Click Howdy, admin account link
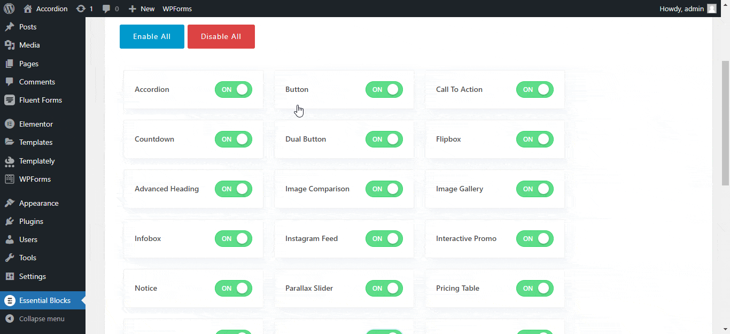This screenshot has height=334, width=730. [x=688, y=9]
